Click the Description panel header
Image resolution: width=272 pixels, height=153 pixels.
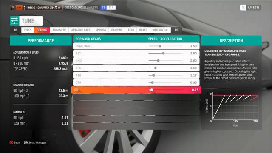point(231,41)
